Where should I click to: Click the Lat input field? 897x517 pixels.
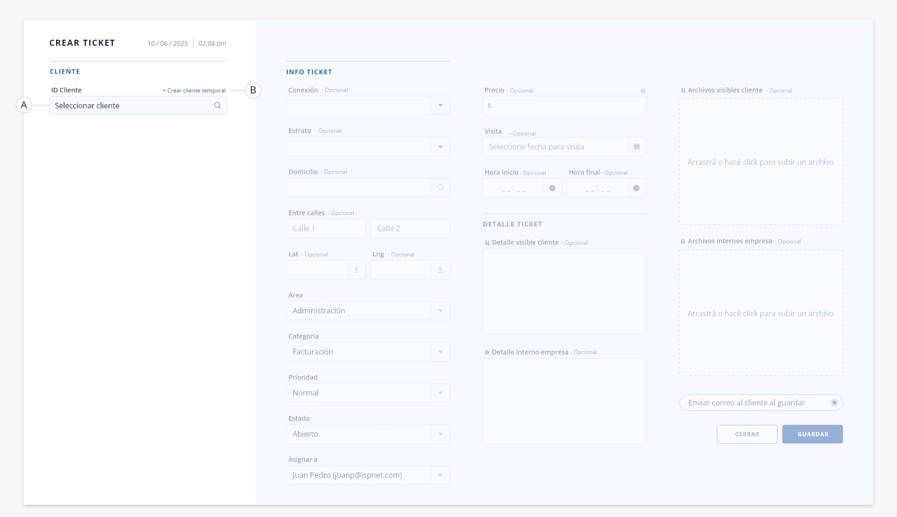click(326, 270)
